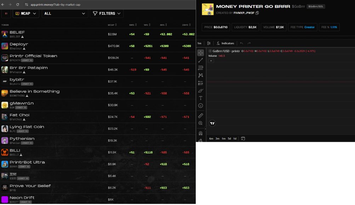Sort table by MCAP column

point(112,25)
